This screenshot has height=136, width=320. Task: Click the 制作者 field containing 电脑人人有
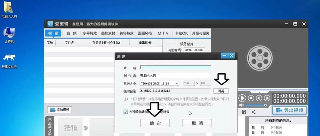click(x=175, y=75)
